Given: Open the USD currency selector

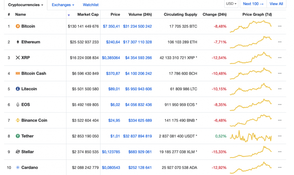Looking at the screenshot, I should point(231,4).
